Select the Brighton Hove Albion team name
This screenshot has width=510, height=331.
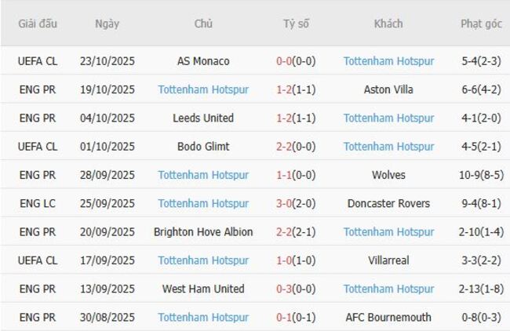pyautogui.click(x=203, y=232)
